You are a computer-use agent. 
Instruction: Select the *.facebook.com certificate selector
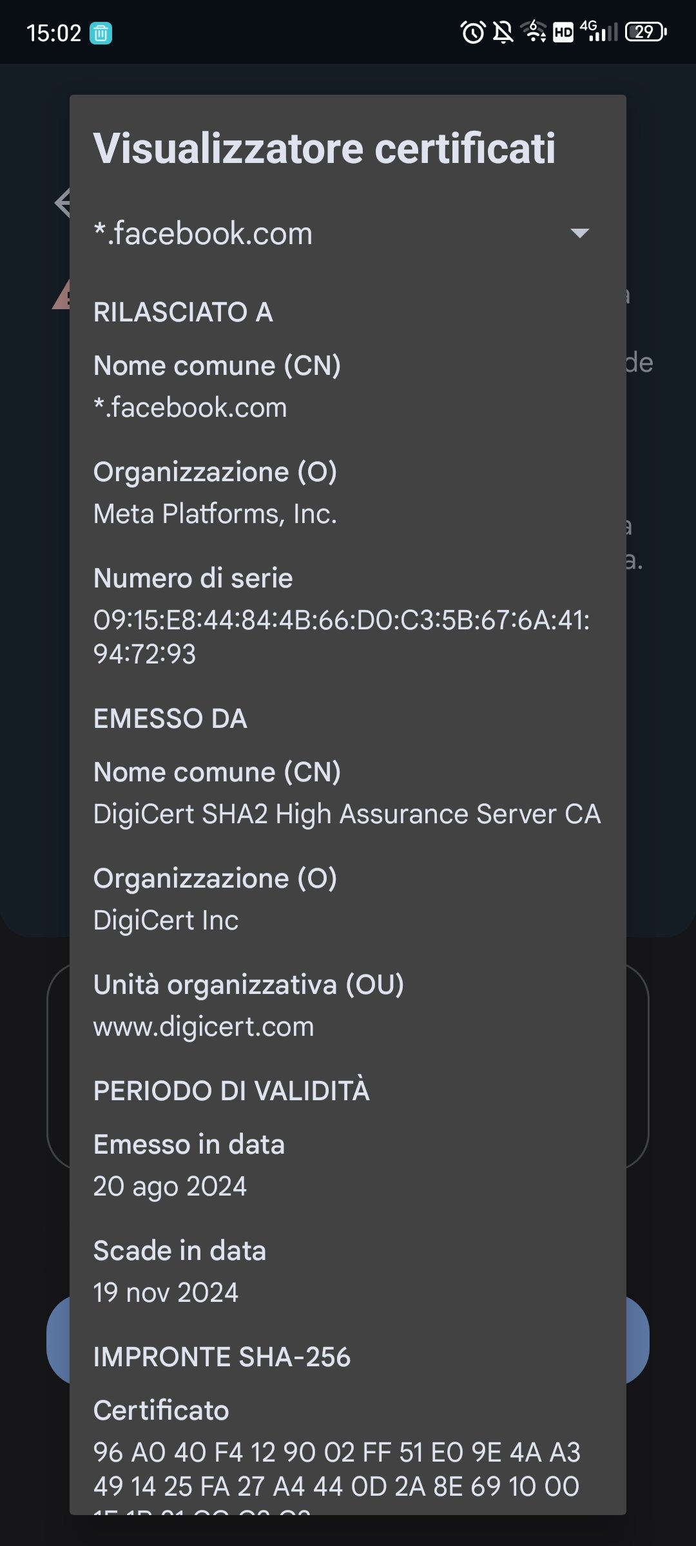pyautogui.click(x=348, y=233)
